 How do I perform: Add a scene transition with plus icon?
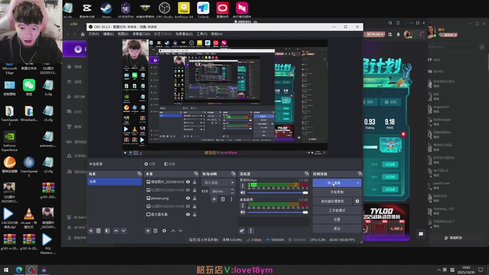click(215, 199)
